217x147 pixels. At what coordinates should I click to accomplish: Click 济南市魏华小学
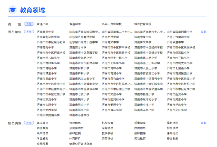coord(79,99)
